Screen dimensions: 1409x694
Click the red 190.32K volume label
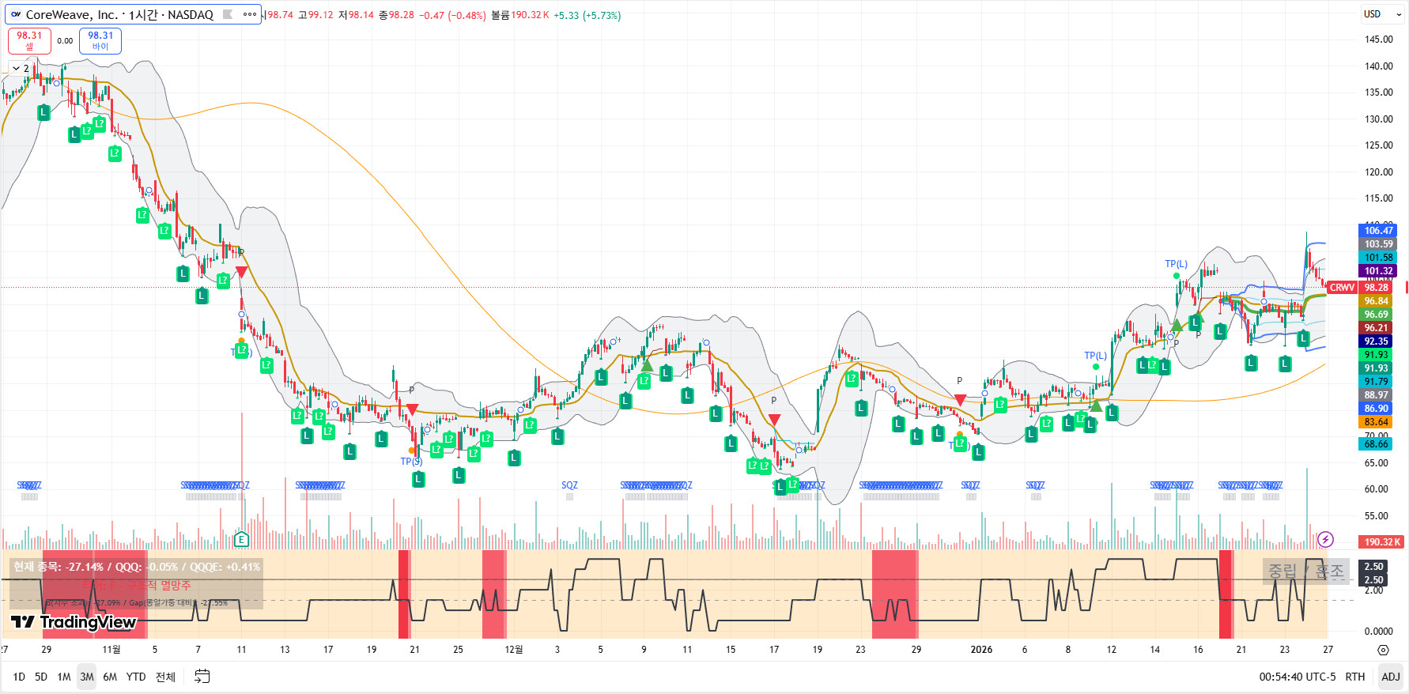(1382, 541)
